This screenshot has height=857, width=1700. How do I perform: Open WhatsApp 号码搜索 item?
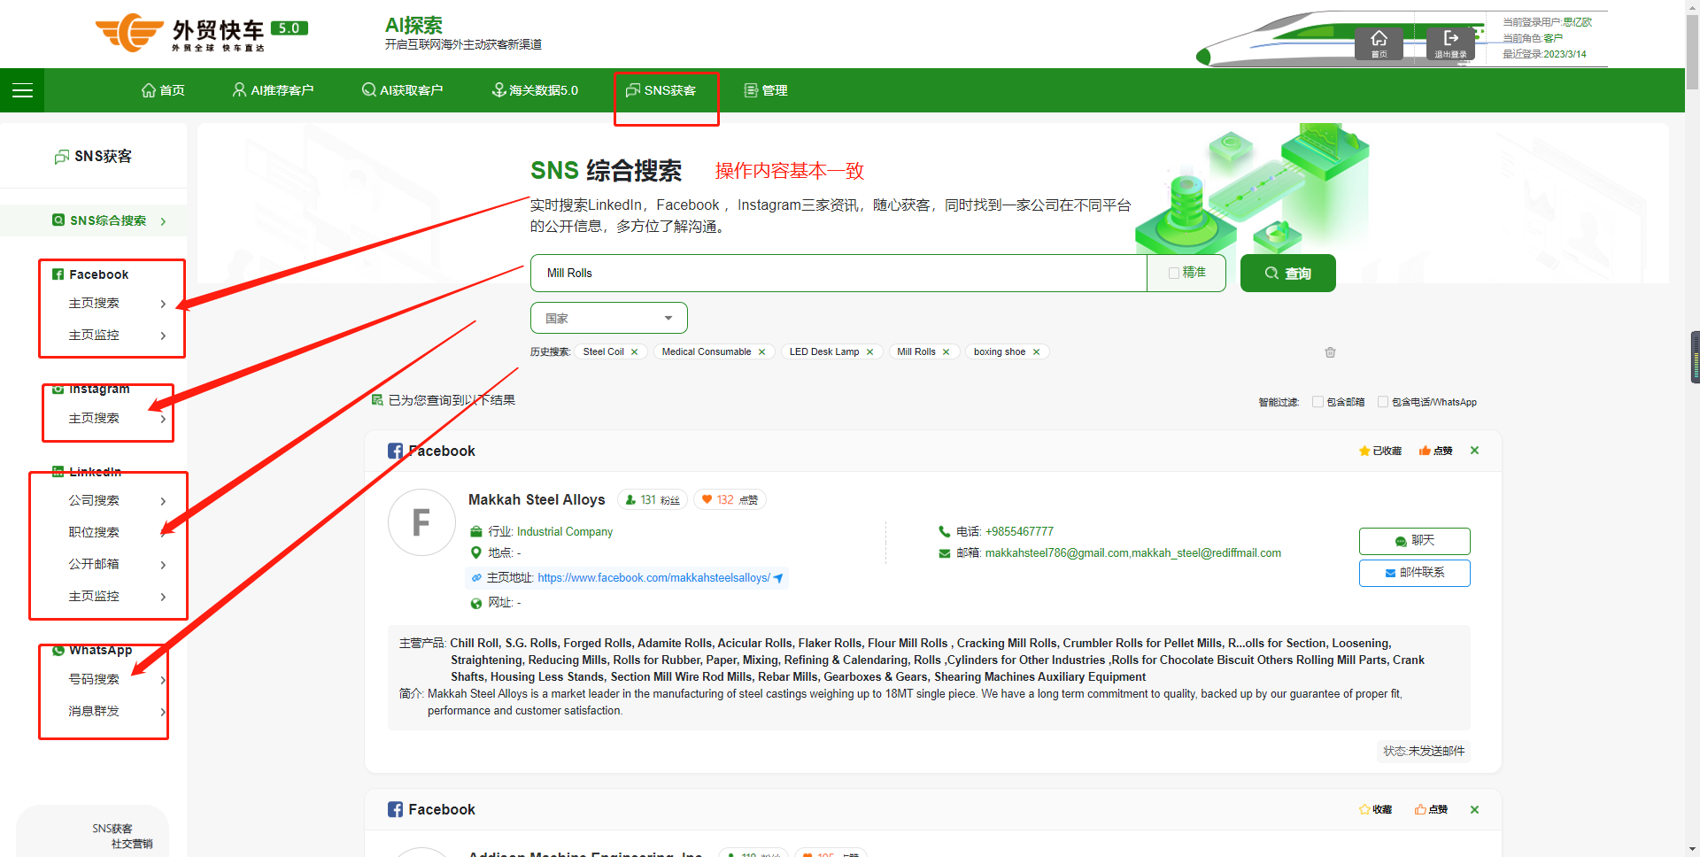[x=94, y=679]
